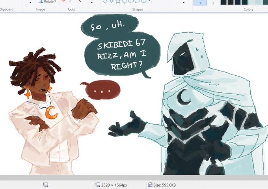Pick the dark navy blue color swatch

click(238, 2)
